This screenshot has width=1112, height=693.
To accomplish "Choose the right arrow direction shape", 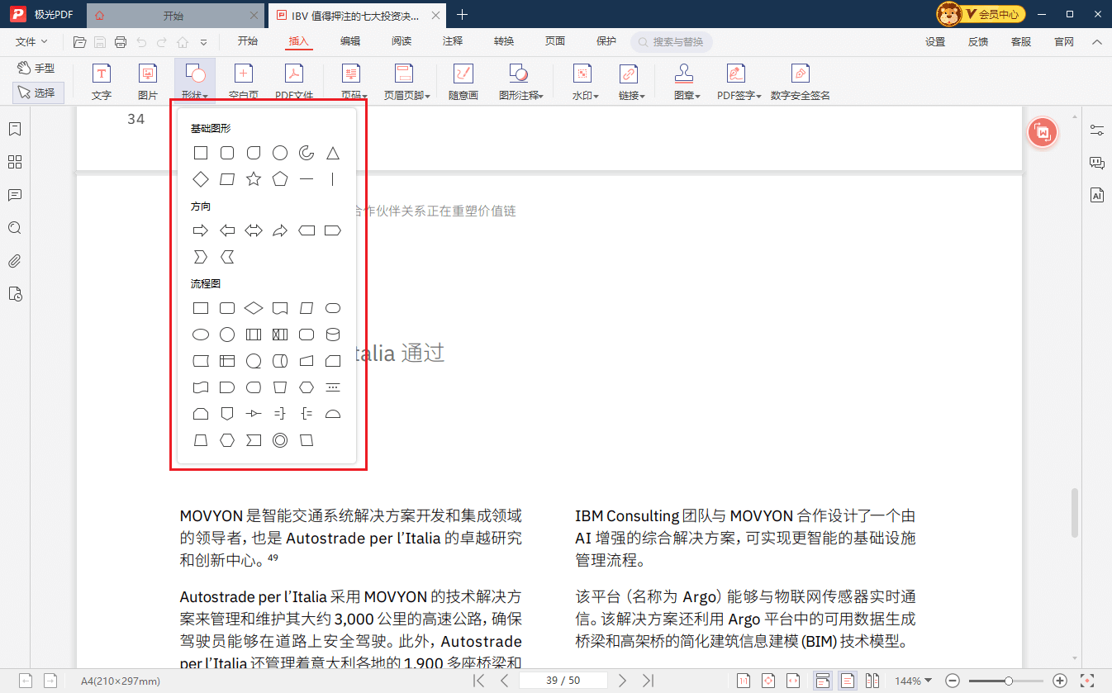I will (200, 230).
